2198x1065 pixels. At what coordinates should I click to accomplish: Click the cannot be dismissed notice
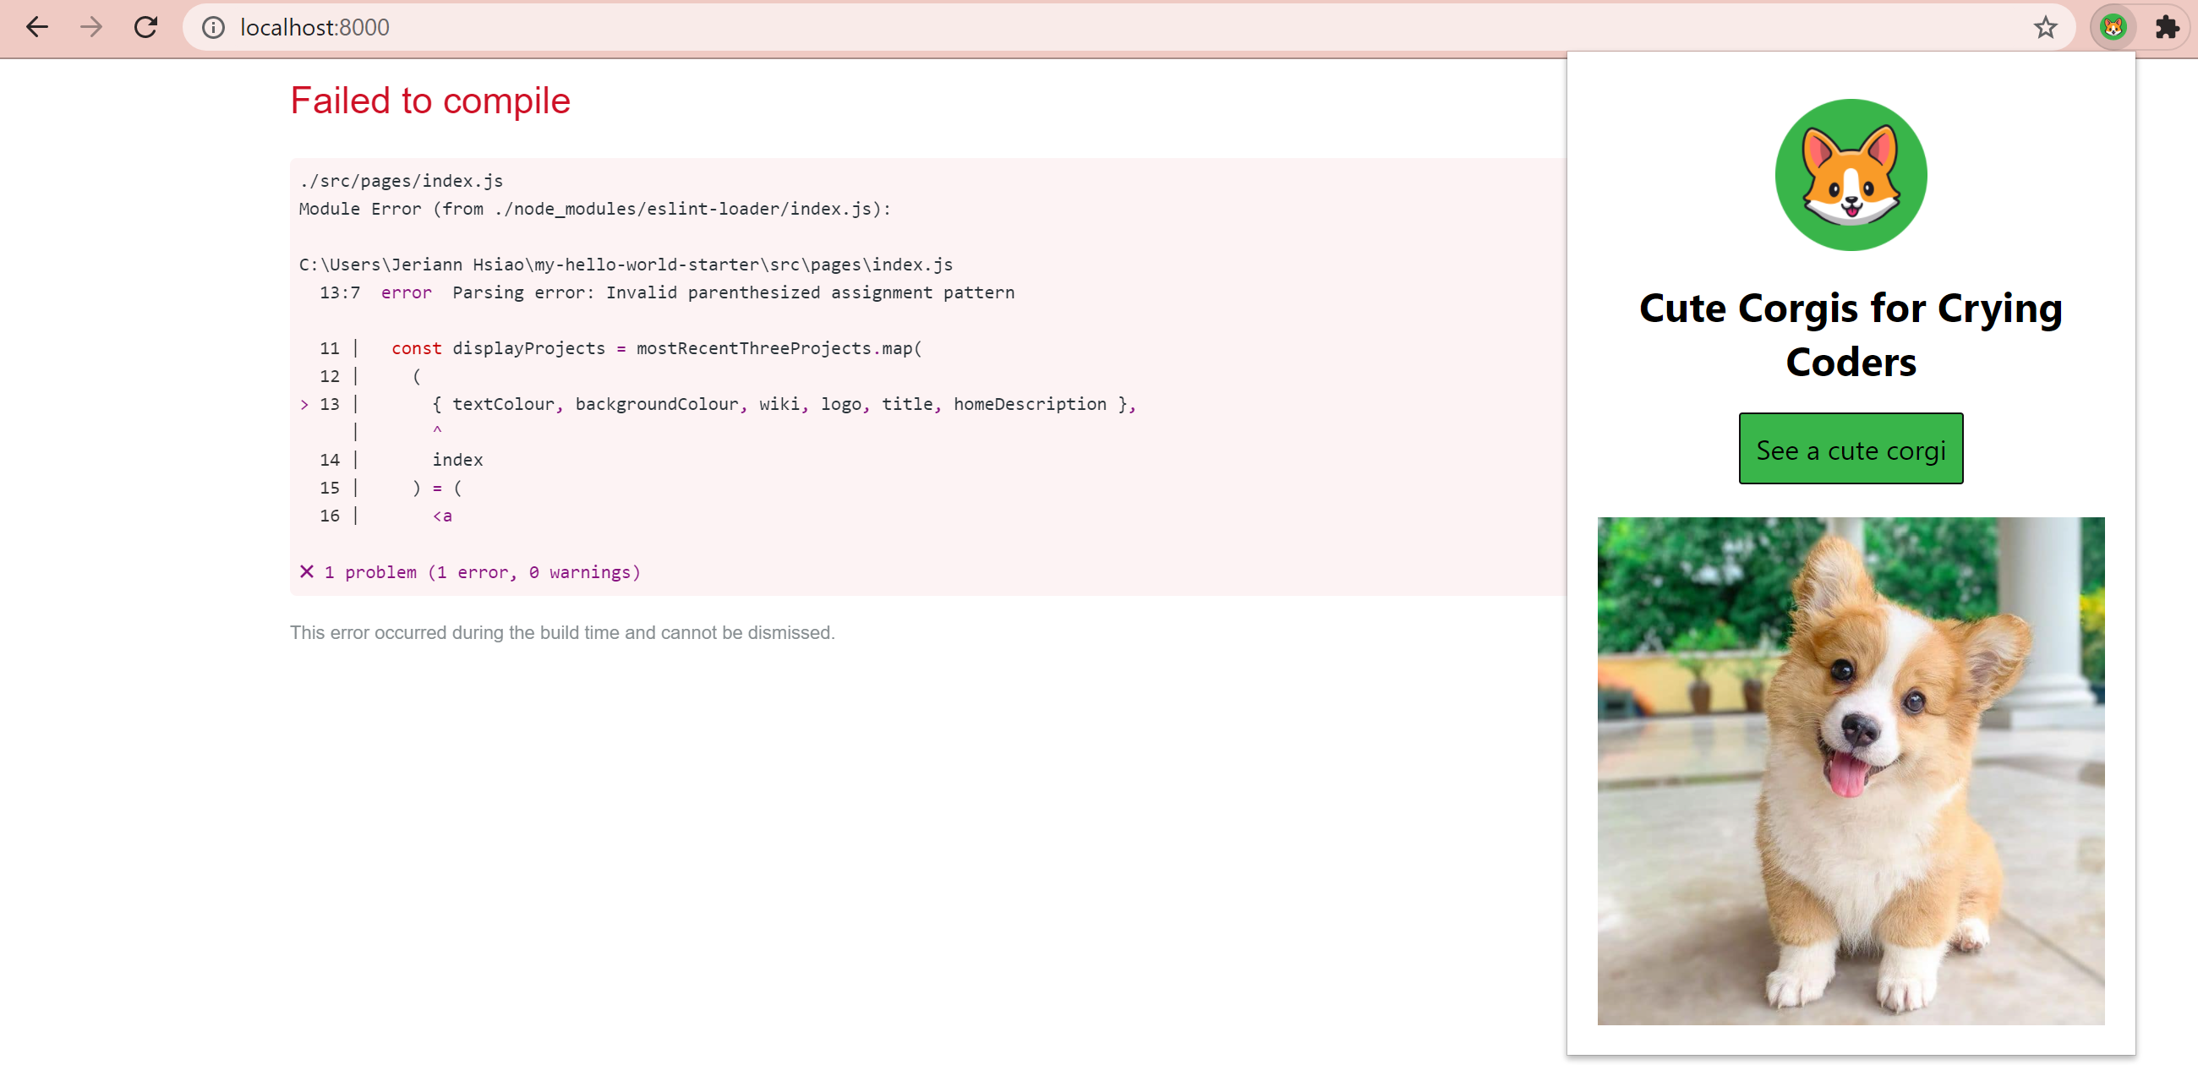tap(561, 632)
